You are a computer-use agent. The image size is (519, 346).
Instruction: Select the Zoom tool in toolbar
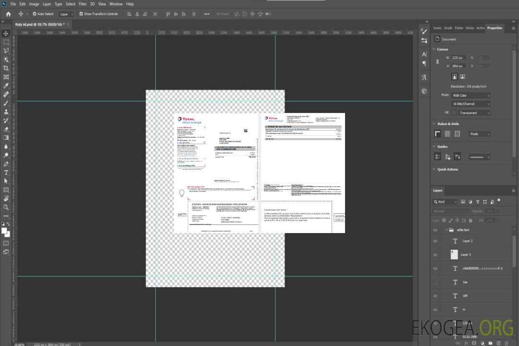pos(6,207)
